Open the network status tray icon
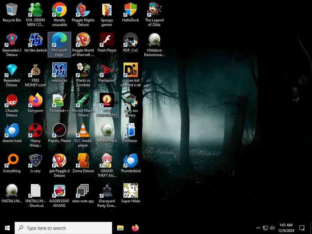The height and width of the screenshot is (234, 312). 265,228
